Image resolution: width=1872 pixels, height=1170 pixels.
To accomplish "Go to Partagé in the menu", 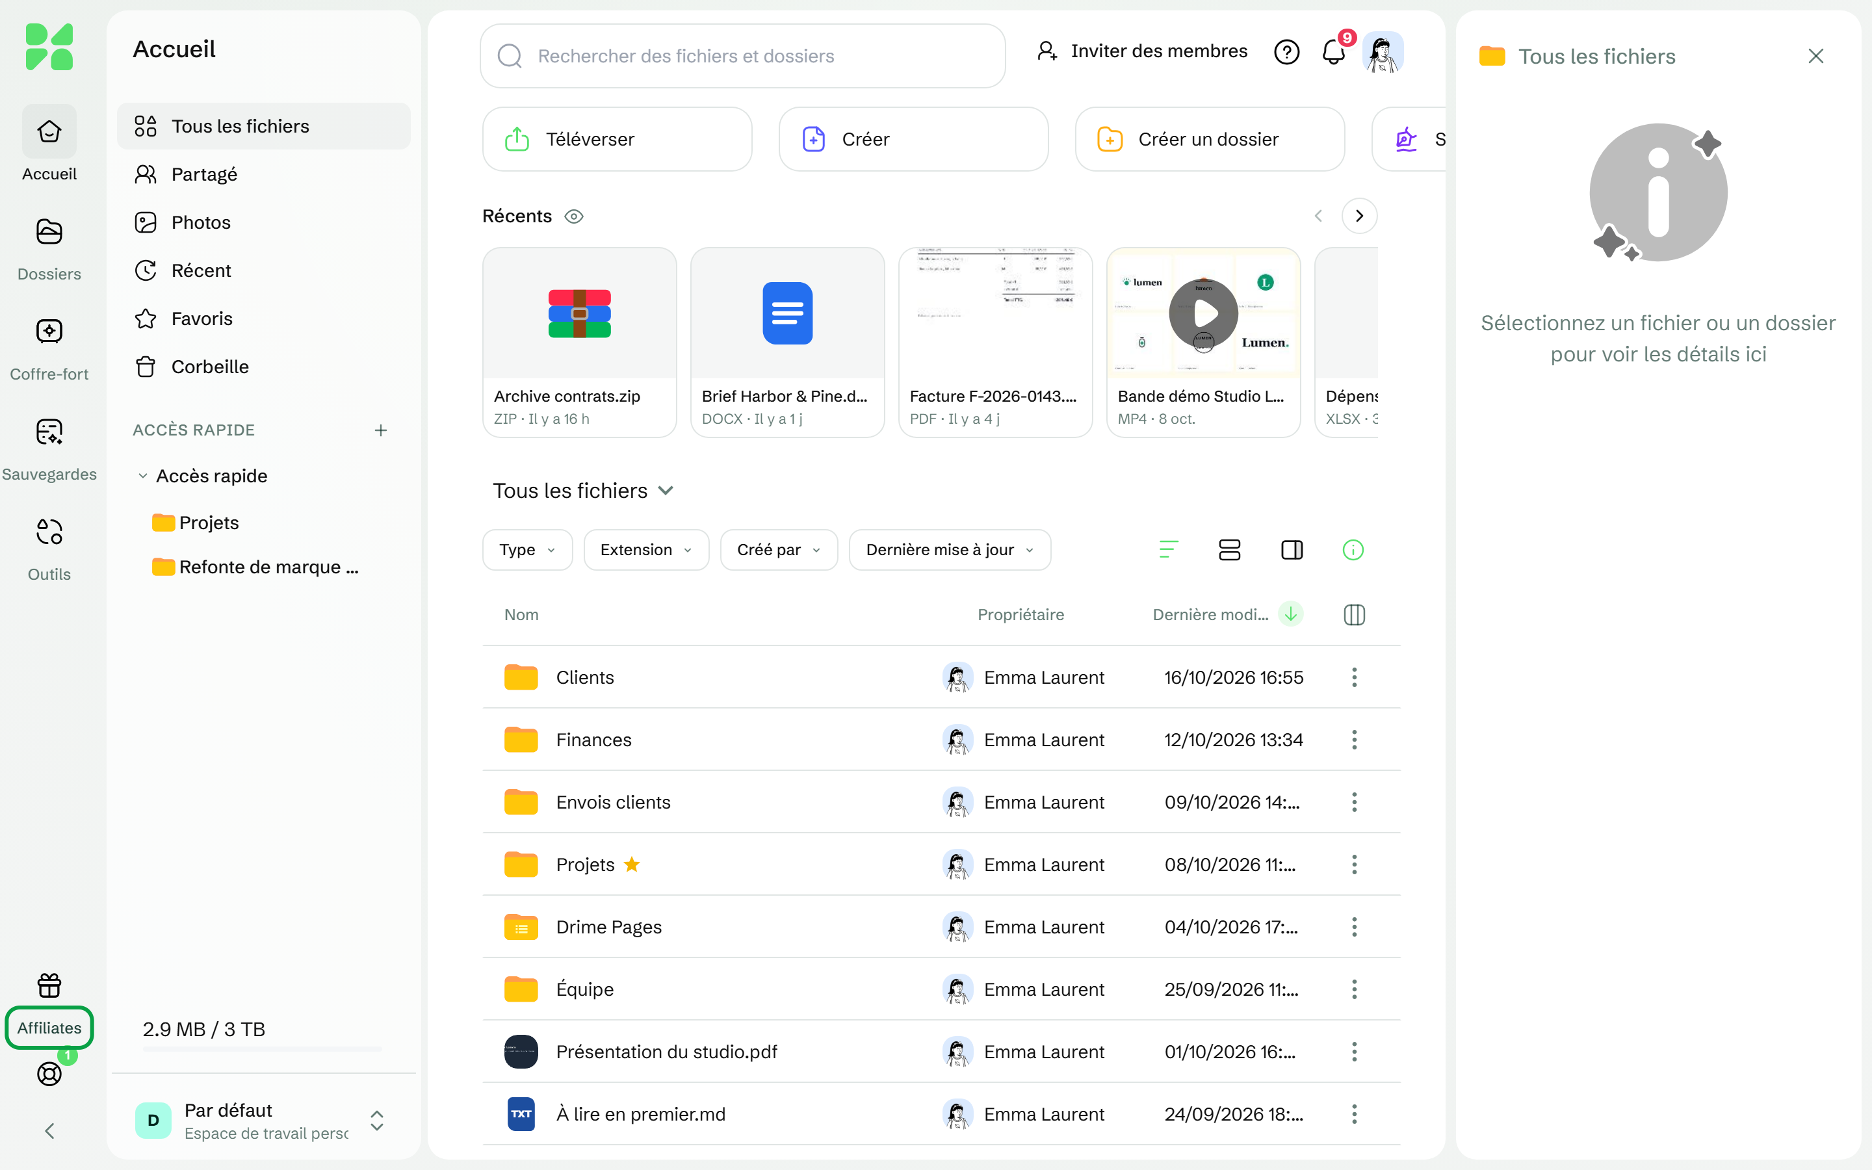I will (x=264, y=174).
